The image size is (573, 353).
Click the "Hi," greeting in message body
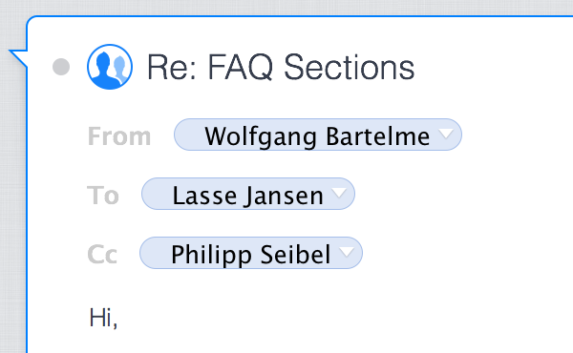pyautogui.click(x=103, y=318)
